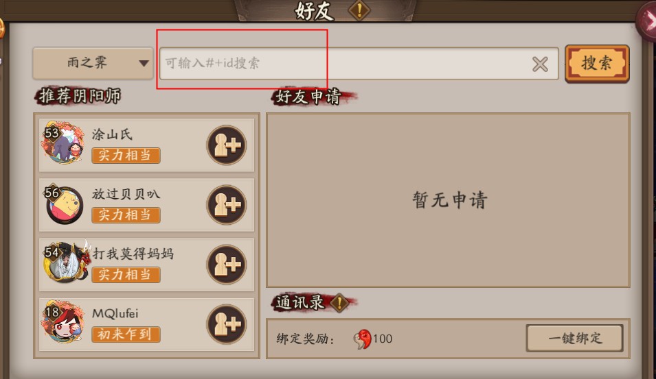The height and width of the screenshot is (379, 656).
Task: Open the info icon beside 通讯录
Action: (x=339, y=303)
